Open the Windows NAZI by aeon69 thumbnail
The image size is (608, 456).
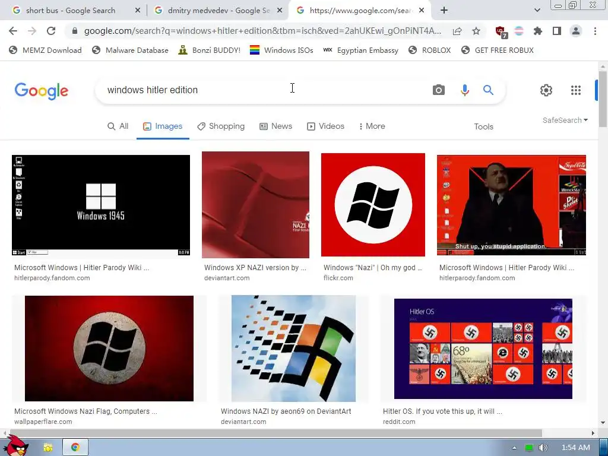coord(293,349)
